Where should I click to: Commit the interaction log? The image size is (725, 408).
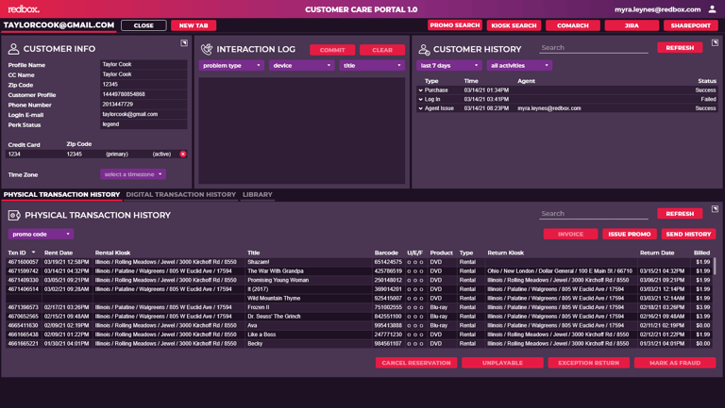[332, 50]
